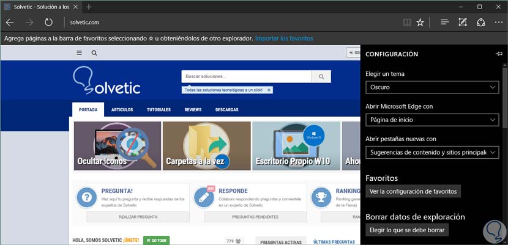Click 'Elegir lo que se debe borrar' button
The height and width of the screenshot is (245, 508).
click(x=407, y=230)
